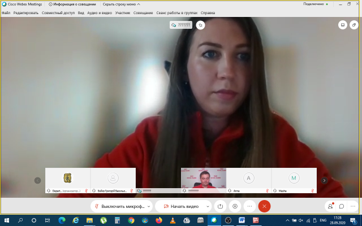Go to previous participants with left arrow
This screenshot has height=226, width=362.
pos(38,180)
